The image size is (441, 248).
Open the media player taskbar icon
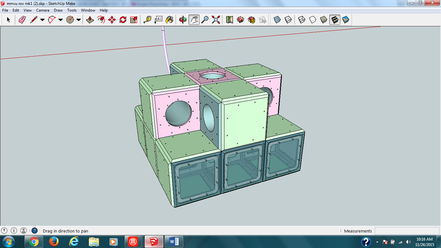pos(113,242)
